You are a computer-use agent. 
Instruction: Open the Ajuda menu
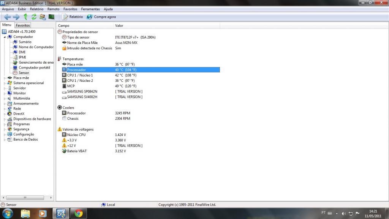[108, 9]
